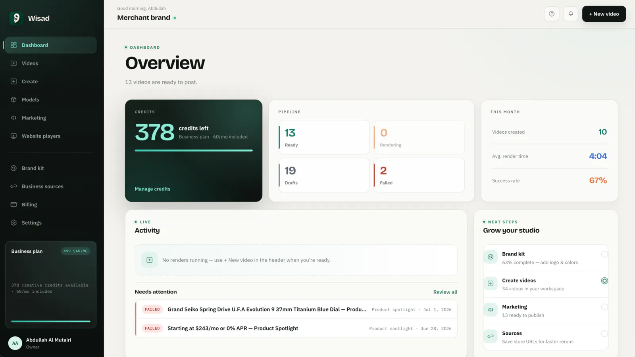Click '13 videos are ready to post.' text
The height and width of the screenshot is (357, 635).
161,82
